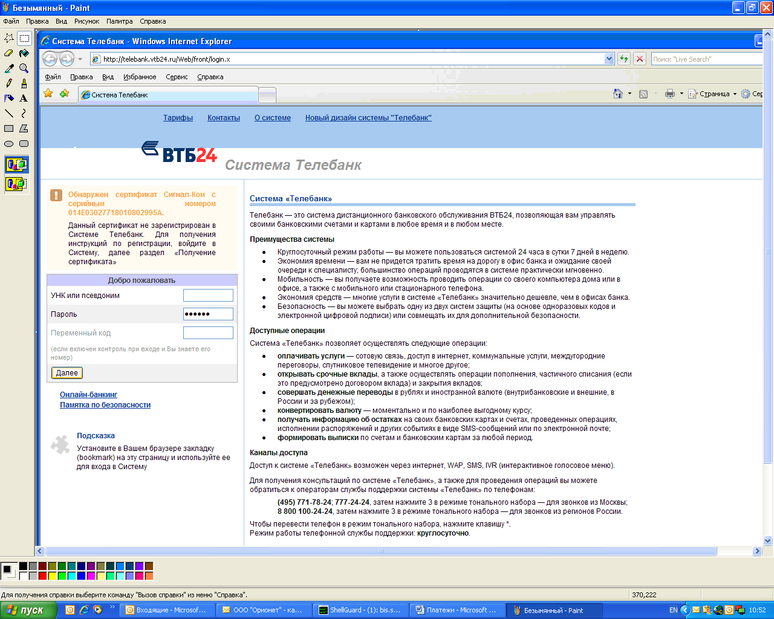Image resolution: width=774 pixels, height=619 pixels.
Task: Open the Paint Вид menu
Action: [61, 21]
